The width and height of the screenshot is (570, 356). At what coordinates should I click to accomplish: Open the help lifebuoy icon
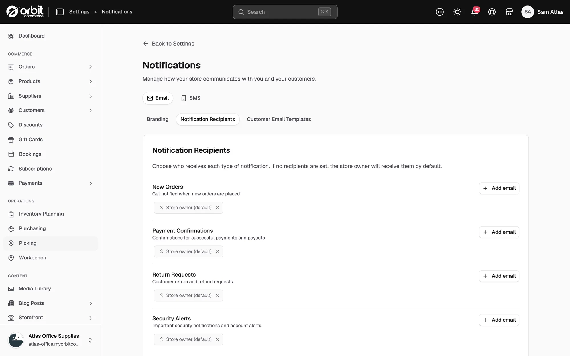[492, 12]
